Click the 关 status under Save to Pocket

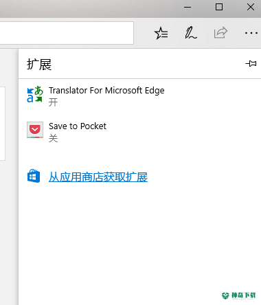[x=53, y=138]
